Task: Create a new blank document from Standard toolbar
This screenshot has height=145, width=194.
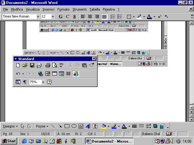Action: 18,65
